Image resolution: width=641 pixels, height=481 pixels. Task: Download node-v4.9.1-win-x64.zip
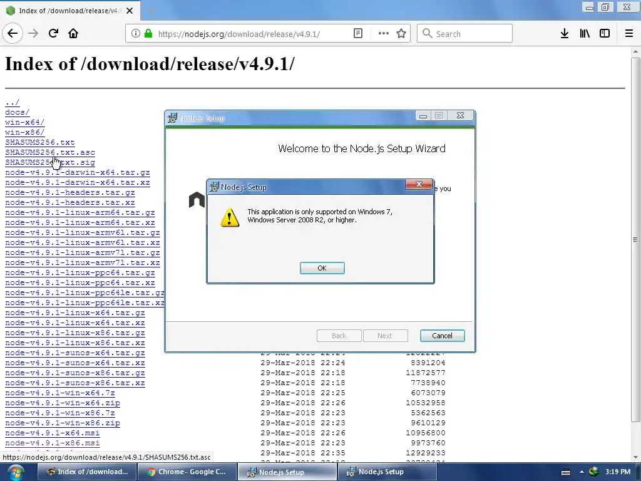tap(63, 403)
